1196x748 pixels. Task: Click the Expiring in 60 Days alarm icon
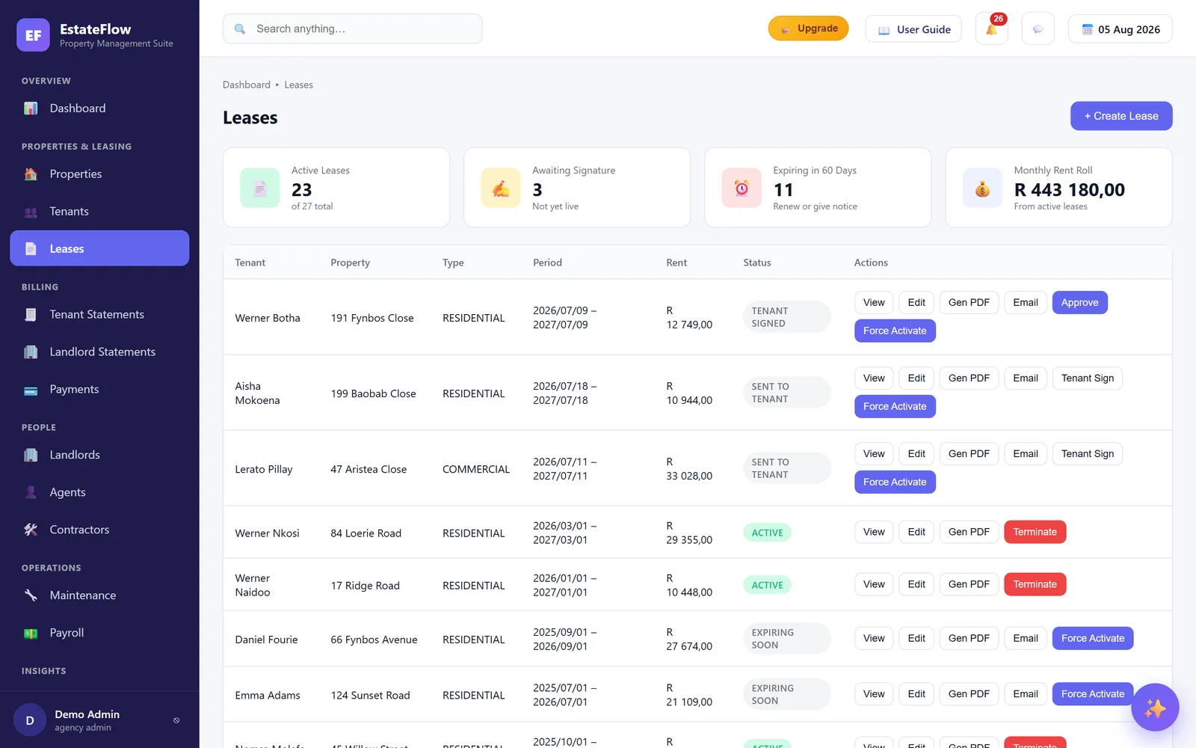pyautogui.click(x=742, y=188)
